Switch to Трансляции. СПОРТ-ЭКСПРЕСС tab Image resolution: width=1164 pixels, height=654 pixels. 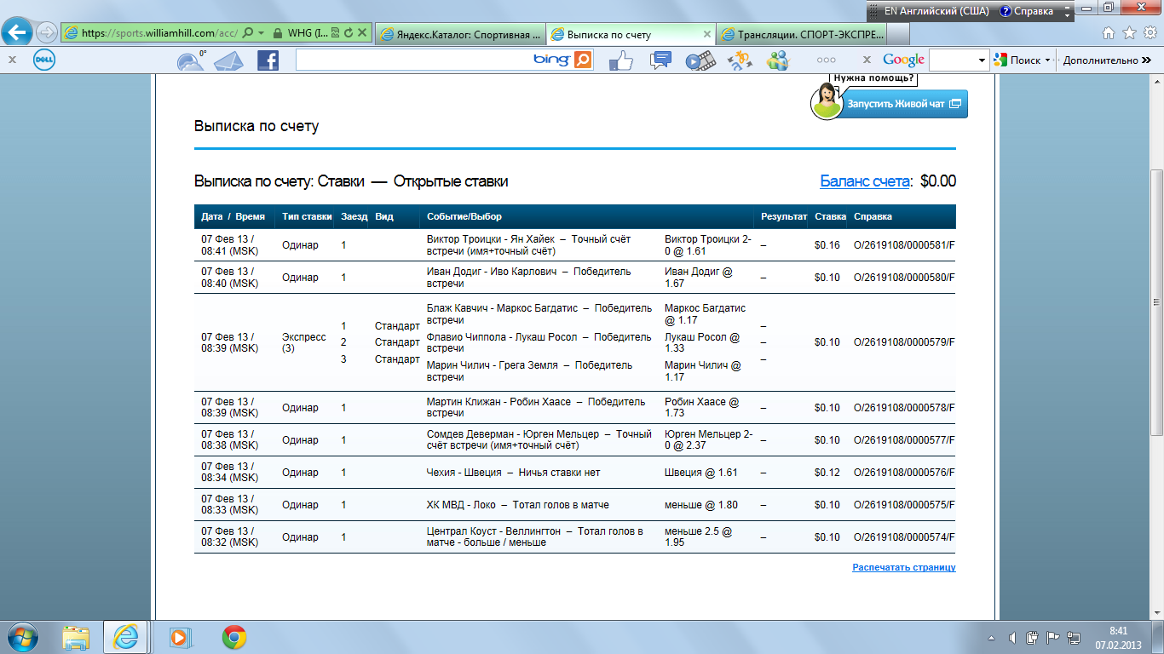click(x=803, y=35)
